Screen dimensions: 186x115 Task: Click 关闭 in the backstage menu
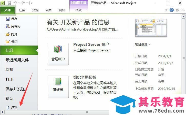(12, 41)
